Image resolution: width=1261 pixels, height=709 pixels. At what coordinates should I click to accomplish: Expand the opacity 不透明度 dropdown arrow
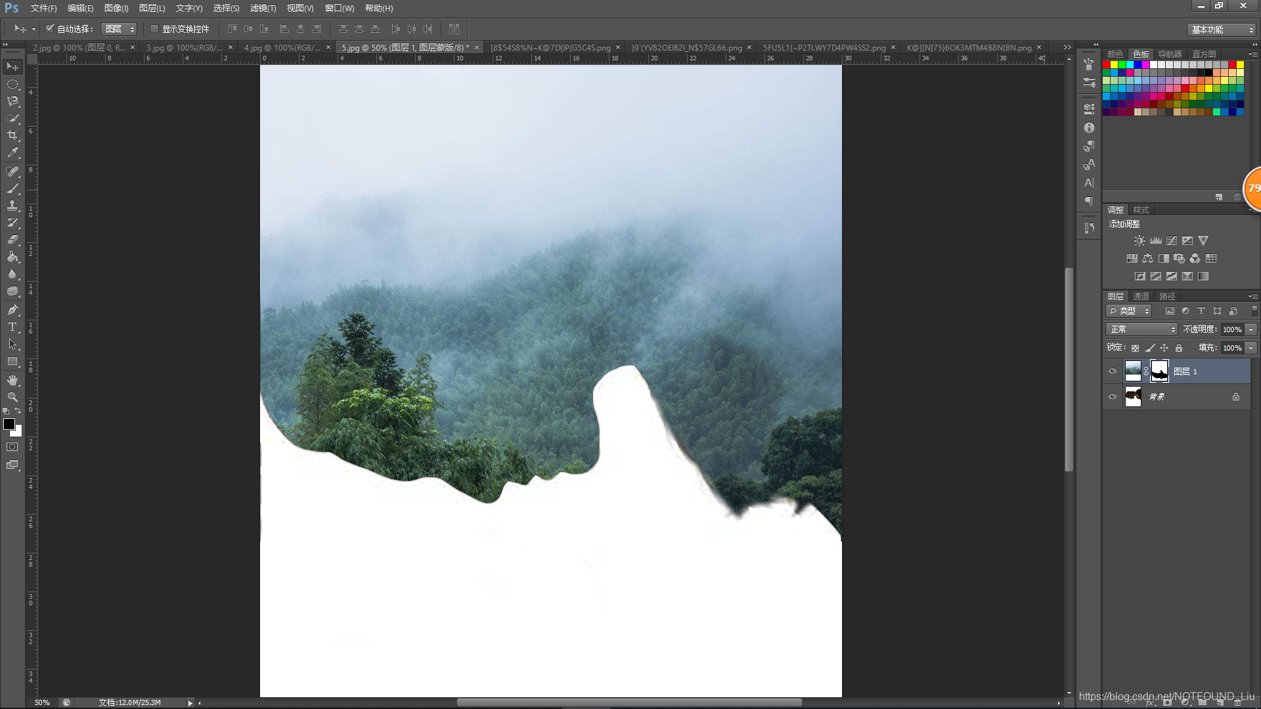pyautogui.click(x=1251, y=330)
